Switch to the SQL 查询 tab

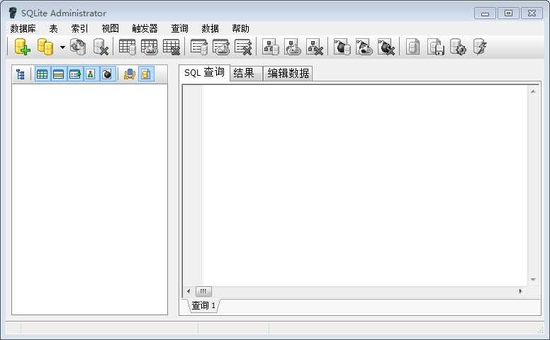pos(205,72)
